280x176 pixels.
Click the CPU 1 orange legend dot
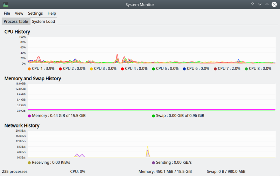click(x=29, y=69)
